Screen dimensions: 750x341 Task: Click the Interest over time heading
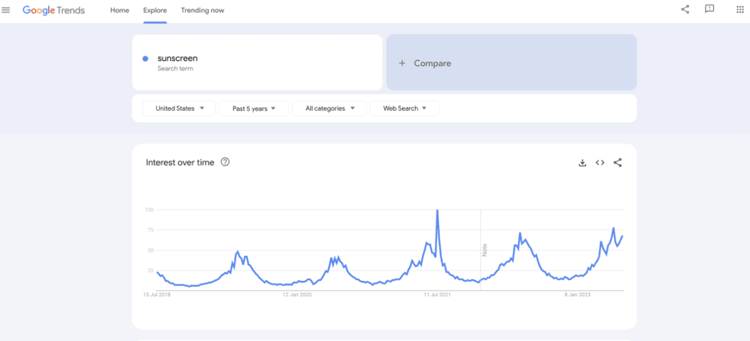pos(180,162)
